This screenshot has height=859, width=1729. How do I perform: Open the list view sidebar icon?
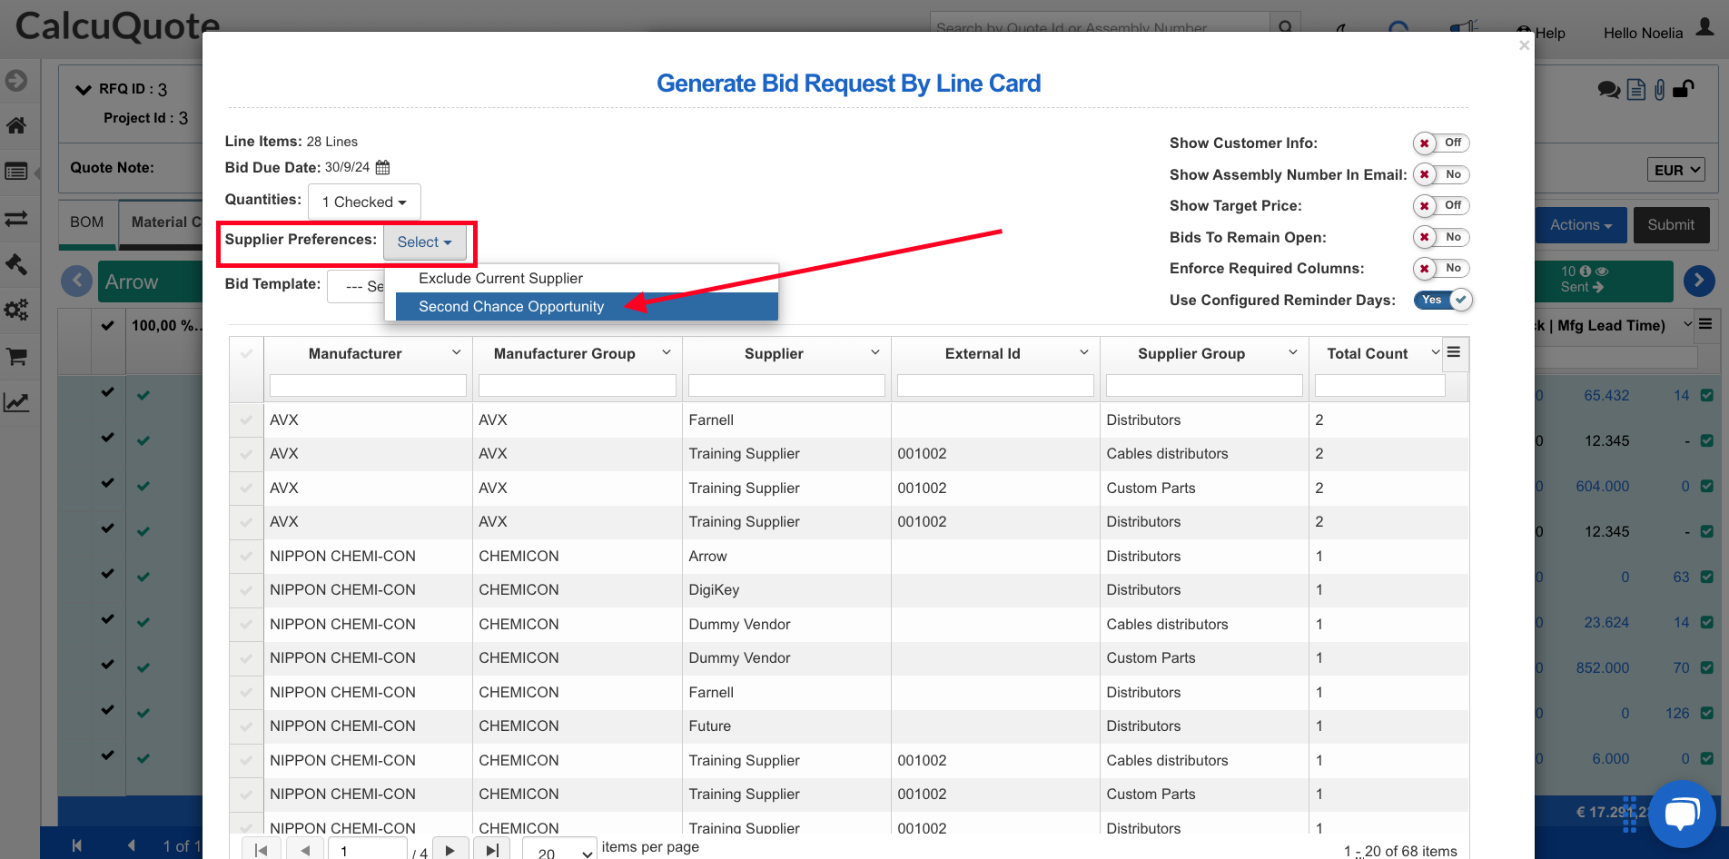16,172
